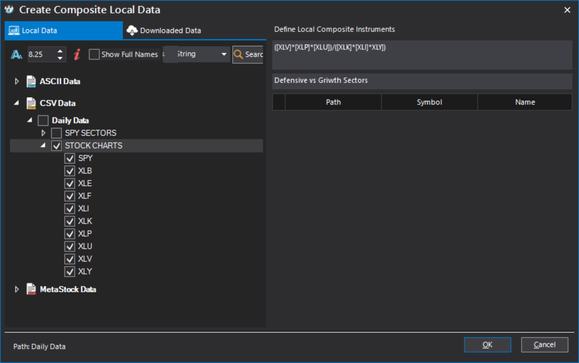The height and width of the screenshot is (363, 579).
Task: Select the XLE tree item label
Action: tap(85, 183)
